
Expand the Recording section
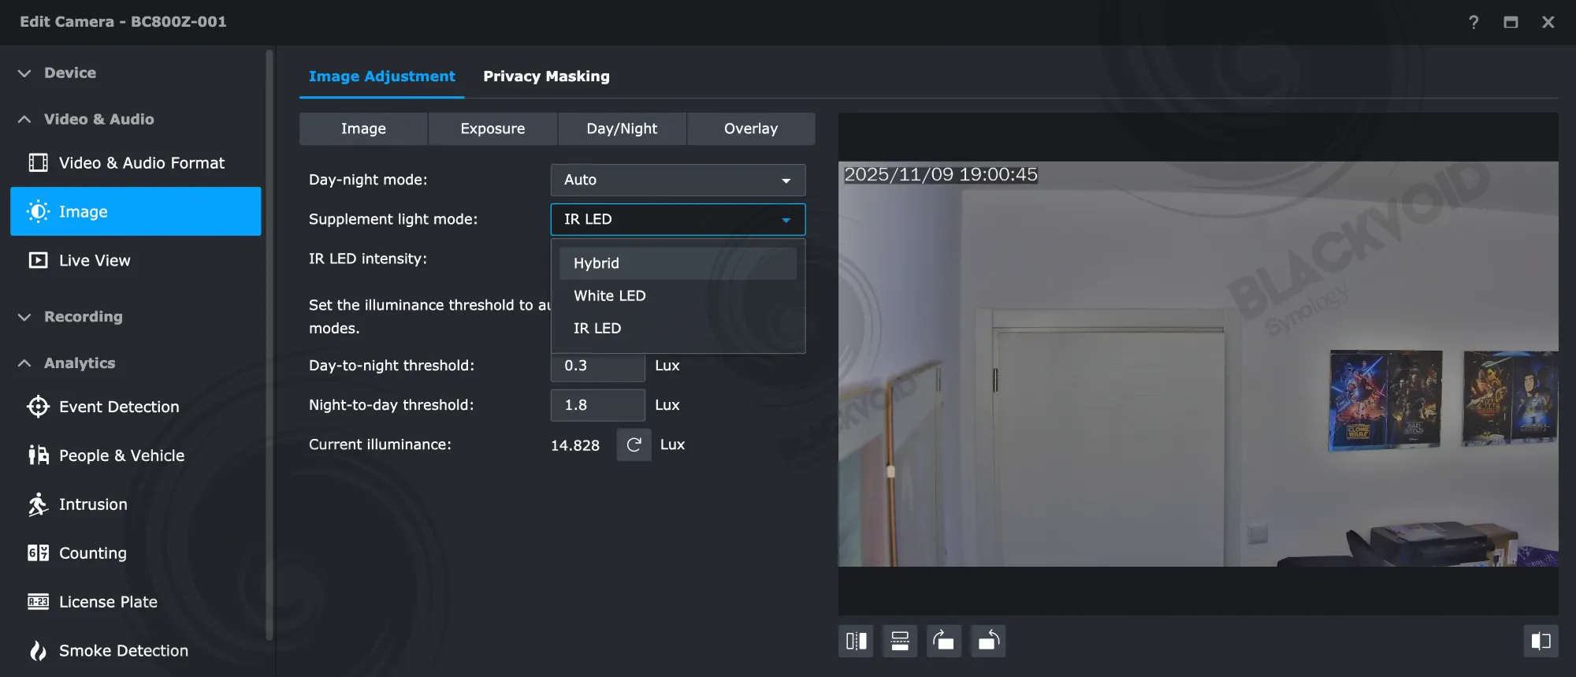(x=83, y=317)
